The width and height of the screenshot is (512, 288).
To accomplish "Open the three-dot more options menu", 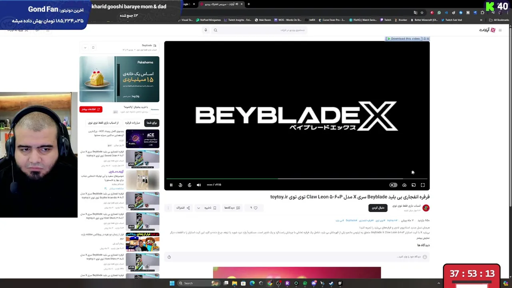I will 168,208.
